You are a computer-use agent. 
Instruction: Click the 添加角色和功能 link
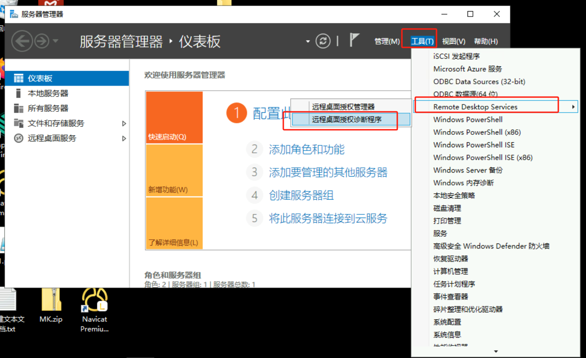pos(307,149)
